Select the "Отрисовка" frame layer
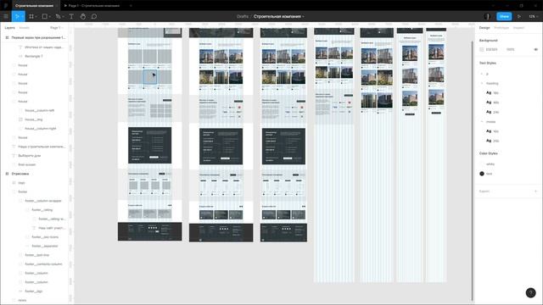Screen dimensions: 543x305 pyautogui.click(x=20, y=174)
